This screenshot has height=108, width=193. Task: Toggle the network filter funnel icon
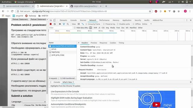tap(64, 24)
